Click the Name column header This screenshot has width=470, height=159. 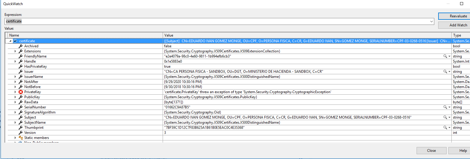(86, 35)
